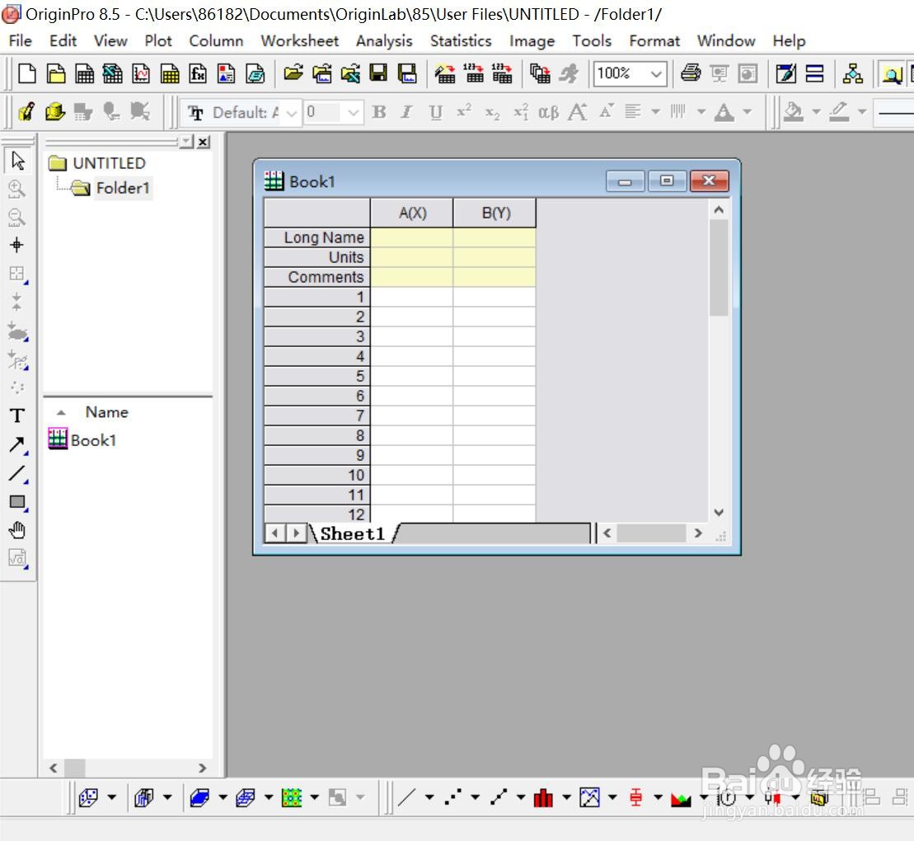Click the 3D scatter plot icon
914x841 pixels.
(x=89, y=797)
